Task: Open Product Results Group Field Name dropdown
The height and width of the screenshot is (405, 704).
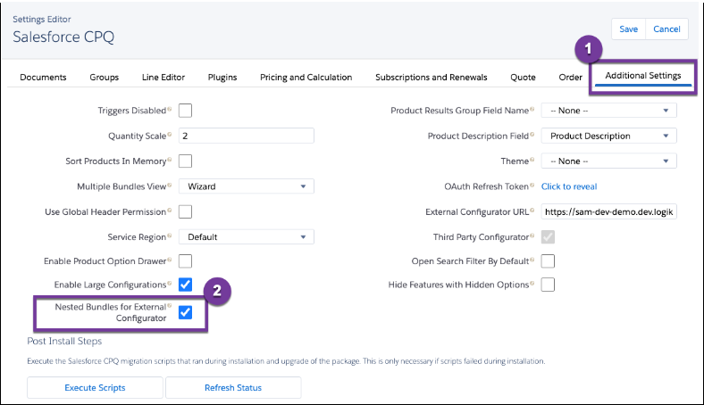Action: tap(608, 111)
